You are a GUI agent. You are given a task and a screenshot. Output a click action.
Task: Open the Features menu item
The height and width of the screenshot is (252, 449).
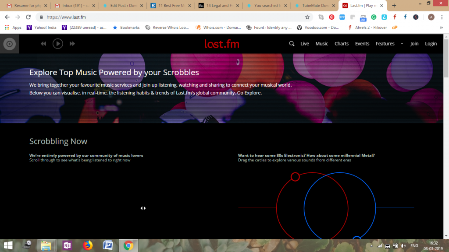(385, 44)
